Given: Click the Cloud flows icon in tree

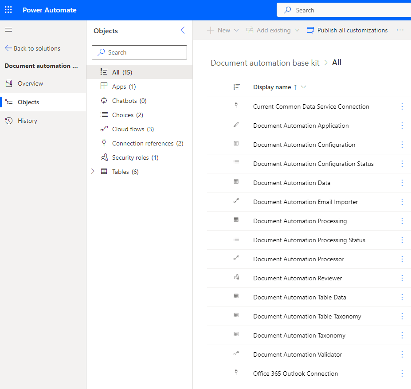Looking at the screenshot, I should (104, 129).
